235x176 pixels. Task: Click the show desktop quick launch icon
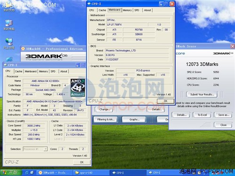click(x=32, y=173)
